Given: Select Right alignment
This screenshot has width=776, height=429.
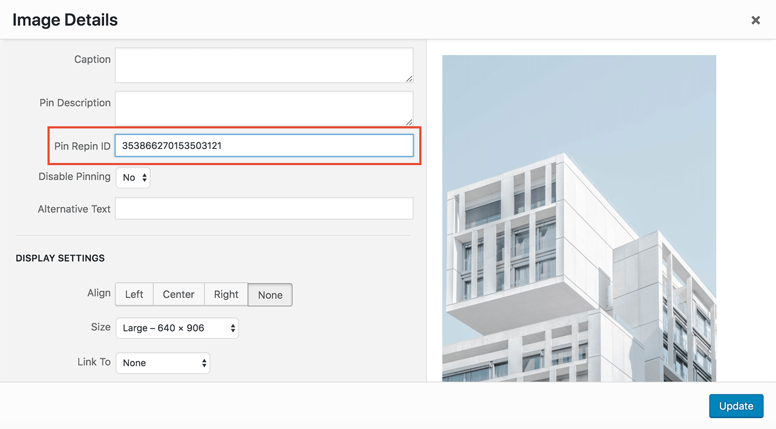Looking at the screenshot, I should (x=226, y=294).
